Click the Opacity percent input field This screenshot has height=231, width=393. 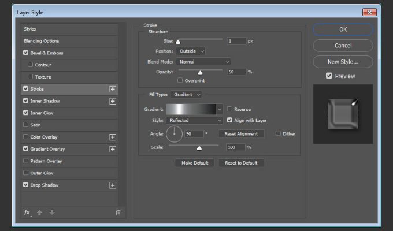[236, 72]
